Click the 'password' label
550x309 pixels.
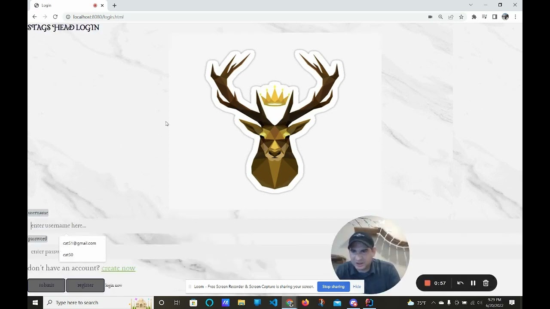pyautogui.click(x=37, y=239)
